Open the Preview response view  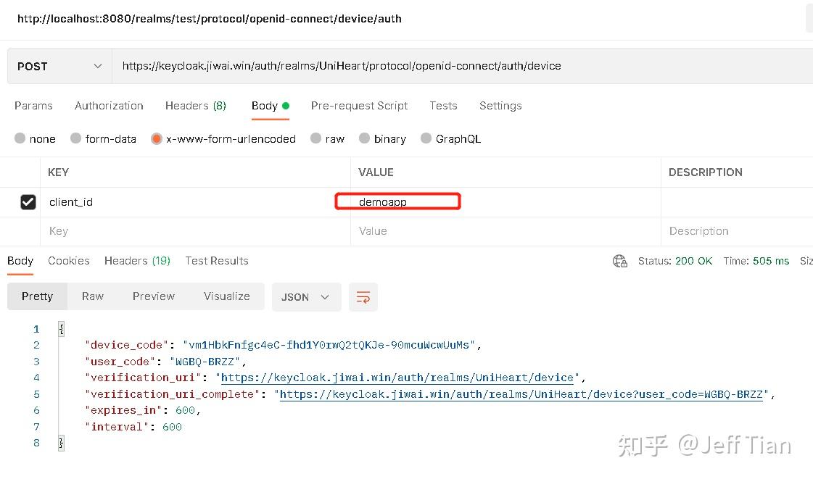click(x=153, y=296)
